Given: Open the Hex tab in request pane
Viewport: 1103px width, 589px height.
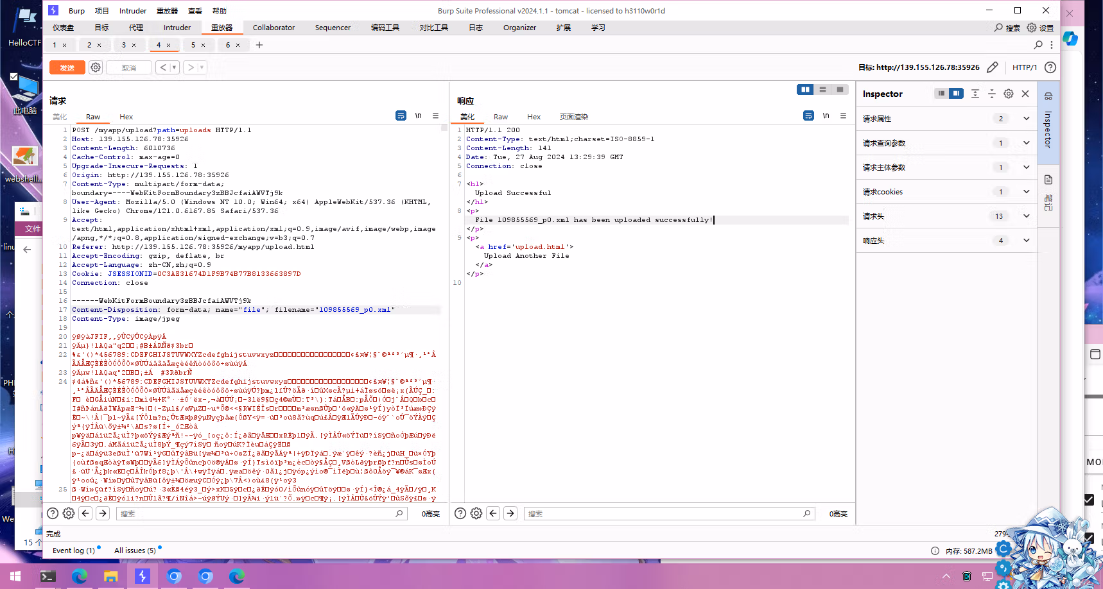Looking at the screenshot, I should (126, 117).
